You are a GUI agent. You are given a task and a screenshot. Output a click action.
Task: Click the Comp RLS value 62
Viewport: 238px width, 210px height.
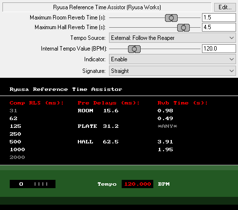13,119
